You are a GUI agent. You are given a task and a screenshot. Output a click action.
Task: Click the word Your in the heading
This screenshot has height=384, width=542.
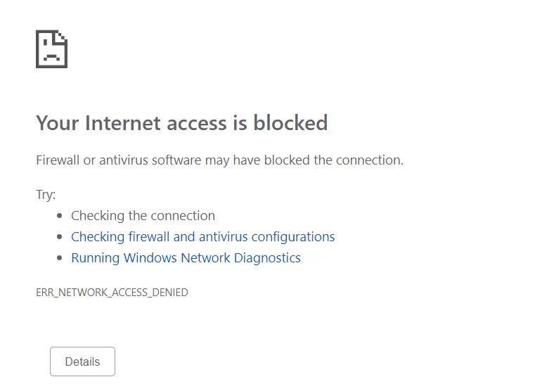[58, 123]
